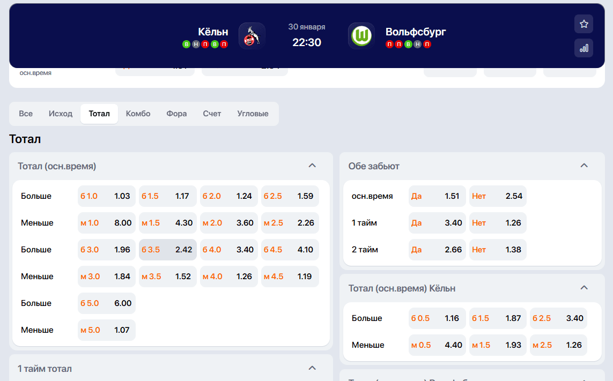
Task: Click the Wolfsburg team logo
Action: [x=361, y=36]
